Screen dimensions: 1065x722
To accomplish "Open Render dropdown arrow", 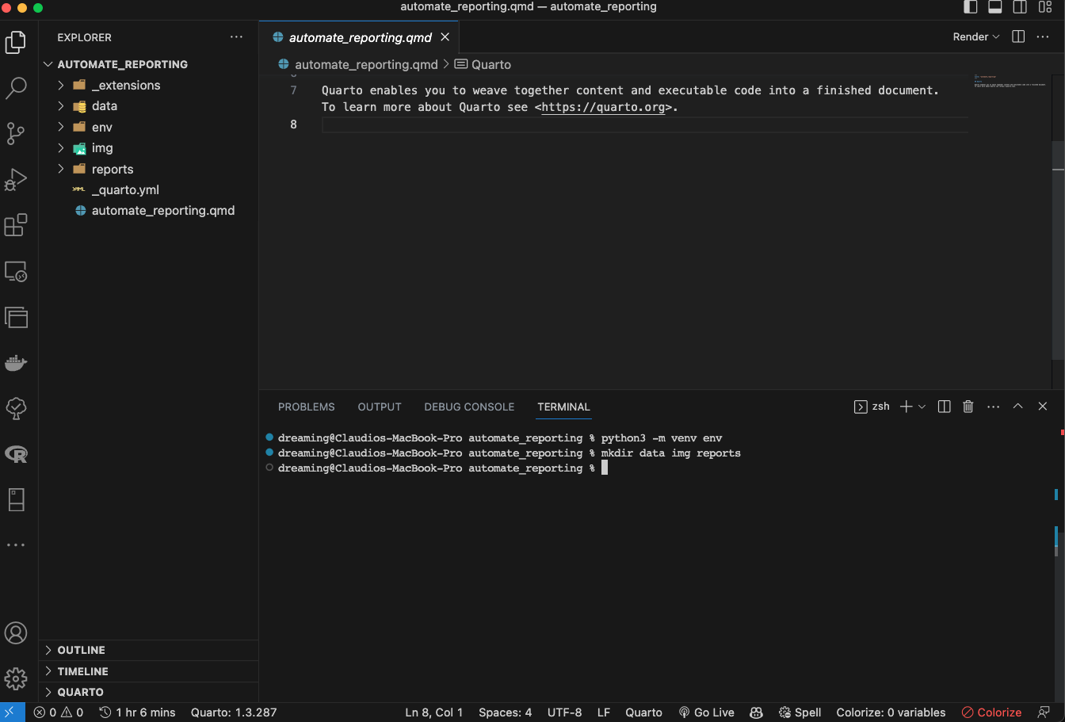I will coord(996,37).
